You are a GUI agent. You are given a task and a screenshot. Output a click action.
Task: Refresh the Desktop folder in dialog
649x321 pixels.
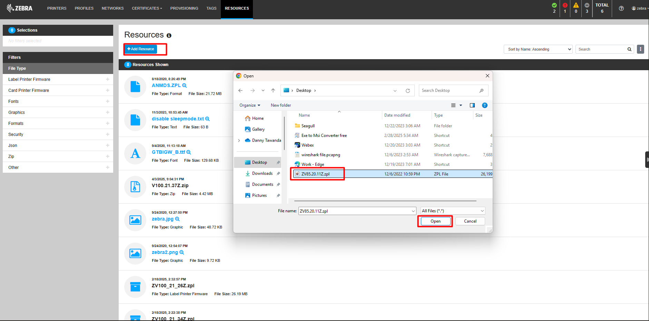(408, 91)
